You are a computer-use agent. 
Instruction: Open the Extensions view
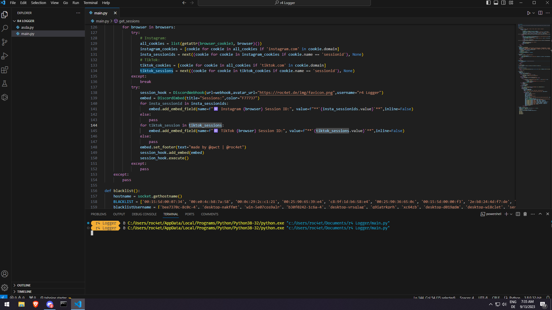point(5,70)
